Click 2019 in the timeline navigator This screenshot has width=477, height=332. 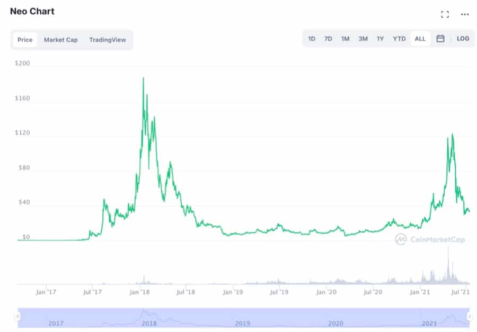[x=242, y=323]
